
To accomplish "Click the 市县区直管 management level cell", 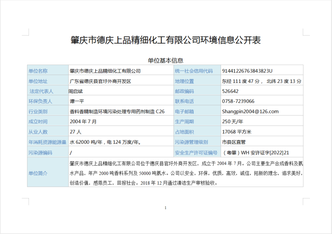I will [234, 142].
